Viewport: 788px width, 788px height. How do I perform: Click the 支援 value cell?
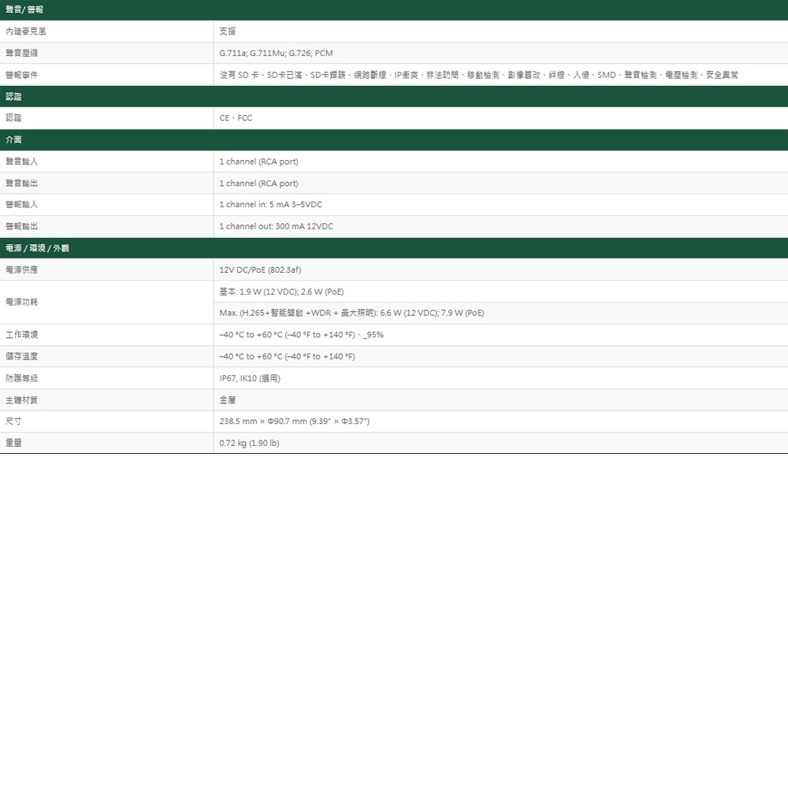tap(228, 32)
